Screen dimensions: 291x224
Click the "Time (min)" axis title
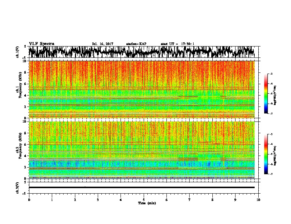pos(147,203)
